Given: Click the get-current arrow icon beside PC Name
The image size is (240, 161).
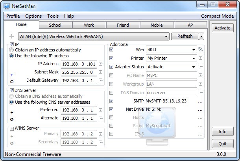Looking at the screenshot, I should point(201,75).
